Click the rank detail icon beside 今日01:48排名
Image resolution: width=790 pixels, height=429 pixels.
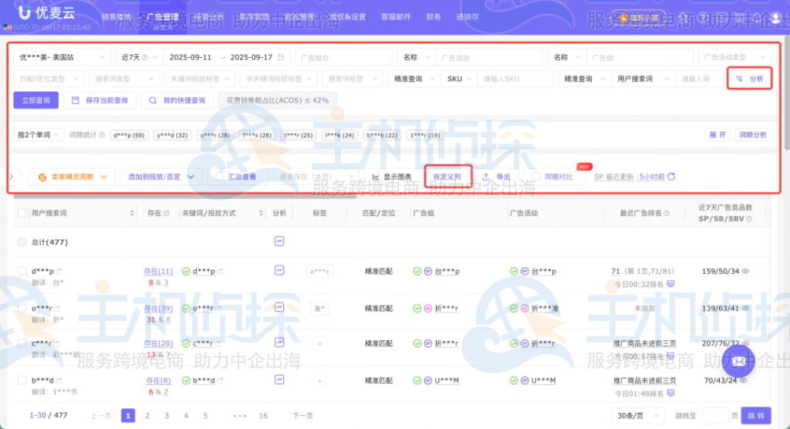(x=670, y=393)
